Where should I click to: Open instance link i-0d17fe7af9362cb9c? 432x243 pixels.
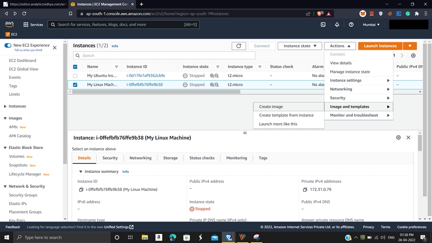point(146,76)
